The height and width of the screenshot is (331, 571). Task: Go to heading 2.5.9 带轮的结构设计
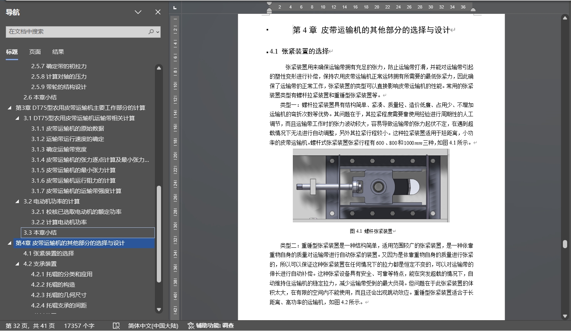pos(59,87)
